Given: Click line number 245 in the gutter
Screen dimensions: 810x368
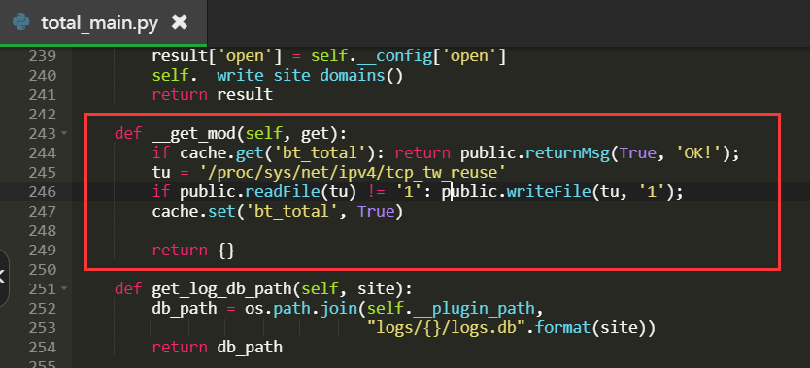Looking at the screenshot, I should (42, 173).
